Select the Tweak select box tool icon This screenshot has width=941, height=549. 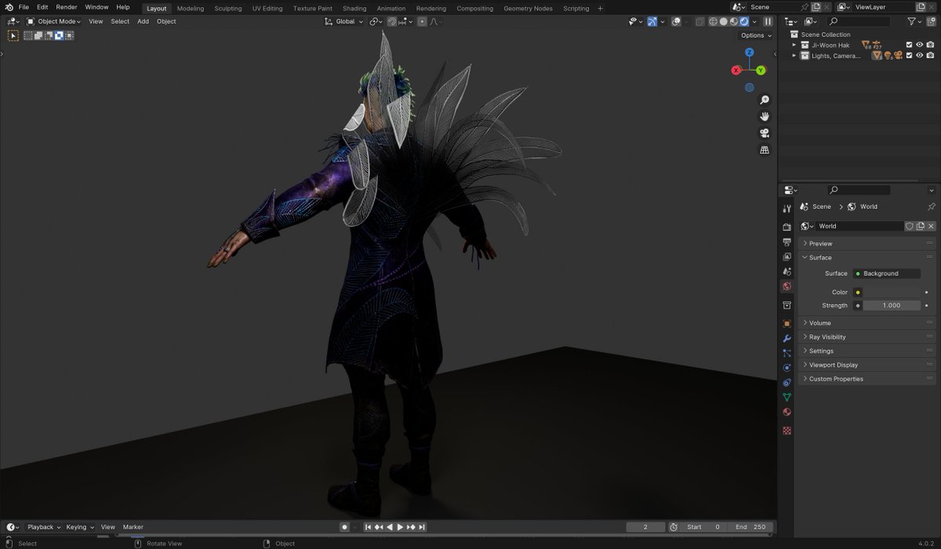coord(13,35)
